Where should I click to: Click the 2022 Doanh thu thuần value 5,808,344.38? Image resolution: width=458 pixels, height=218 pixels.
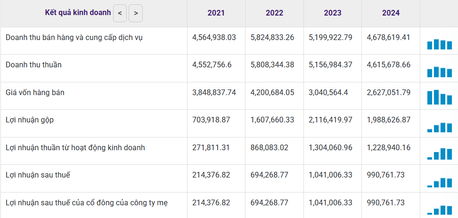pyautogui.click(x=272, y=65)
